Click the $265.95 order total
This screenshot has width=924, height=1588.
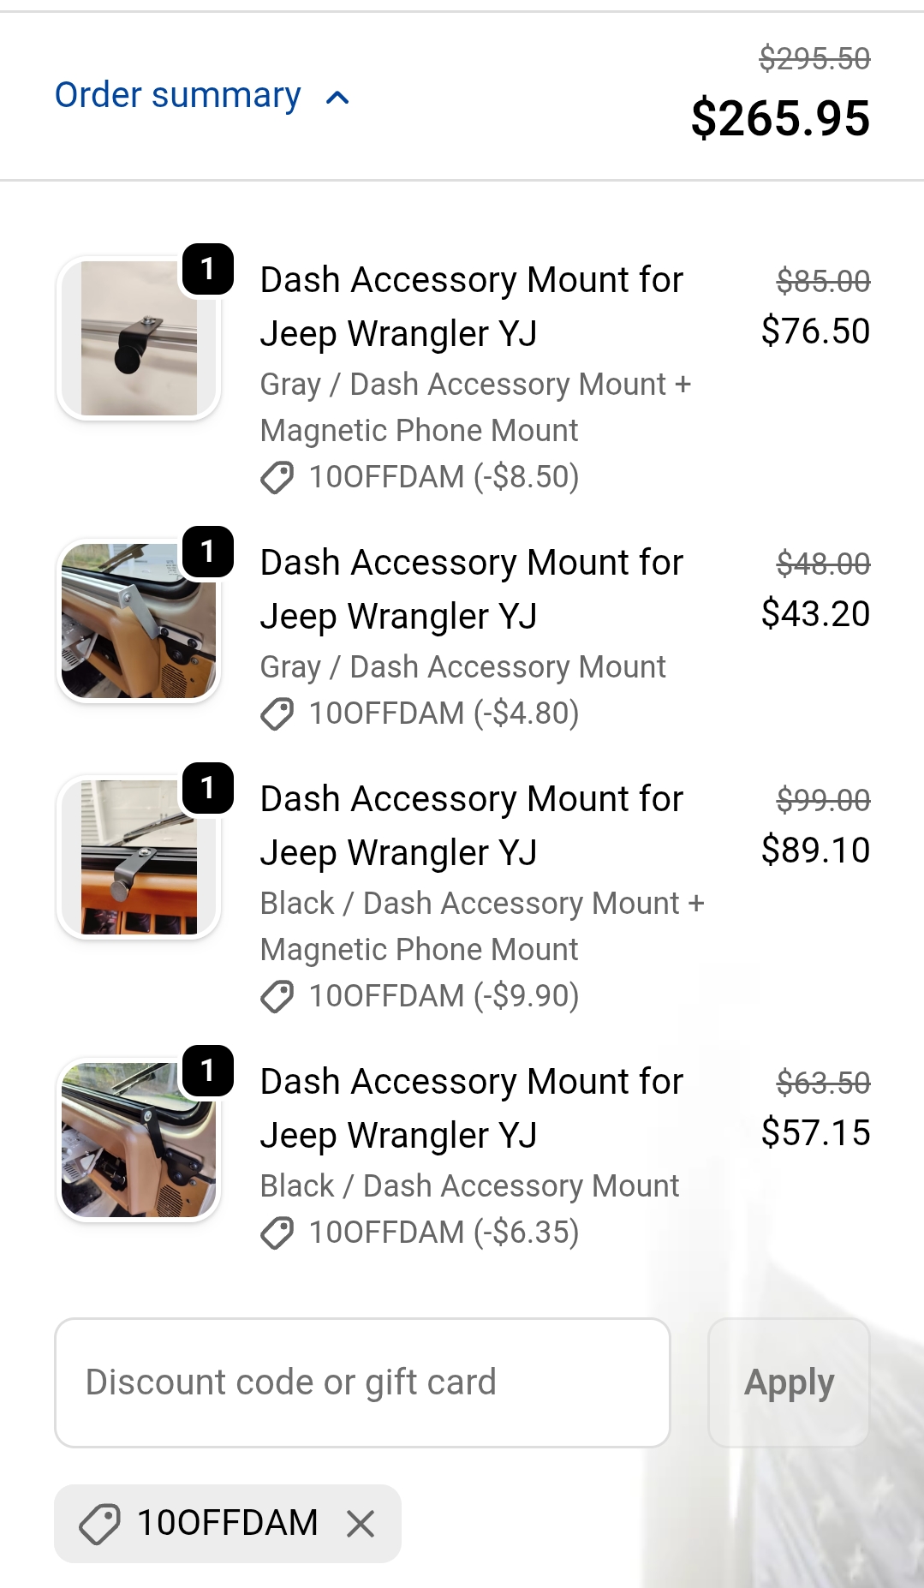point(780,118)
